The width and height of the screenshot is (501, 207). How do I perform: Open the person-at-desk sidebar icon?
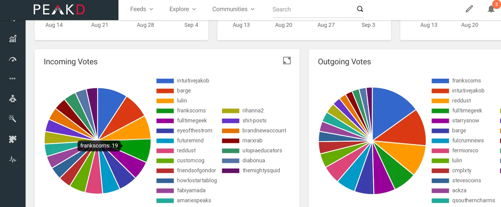pyautogui.click(x=13, y=99)
